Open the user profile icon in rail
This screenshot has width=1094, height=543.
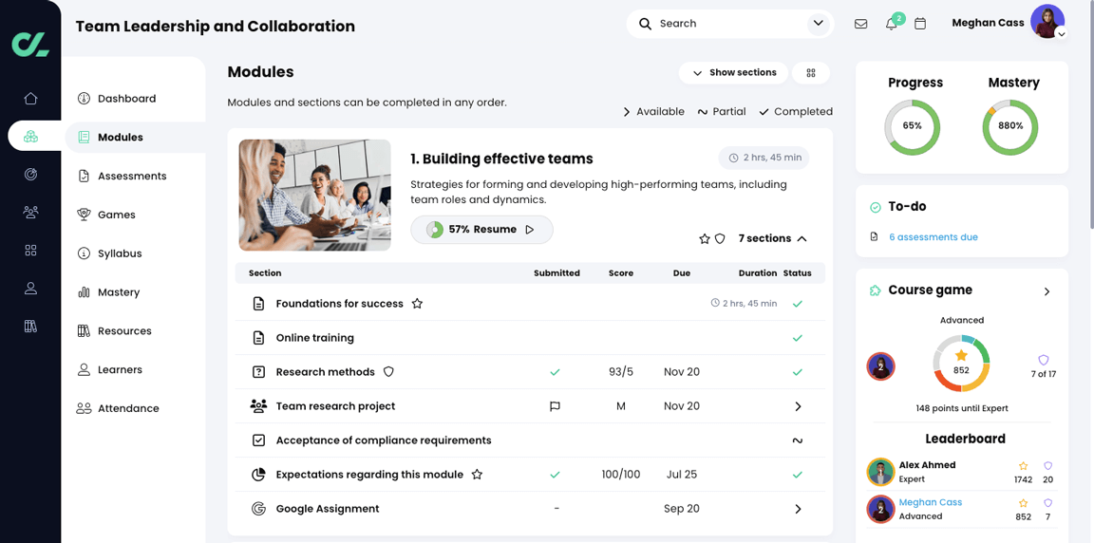pos(30,288)
